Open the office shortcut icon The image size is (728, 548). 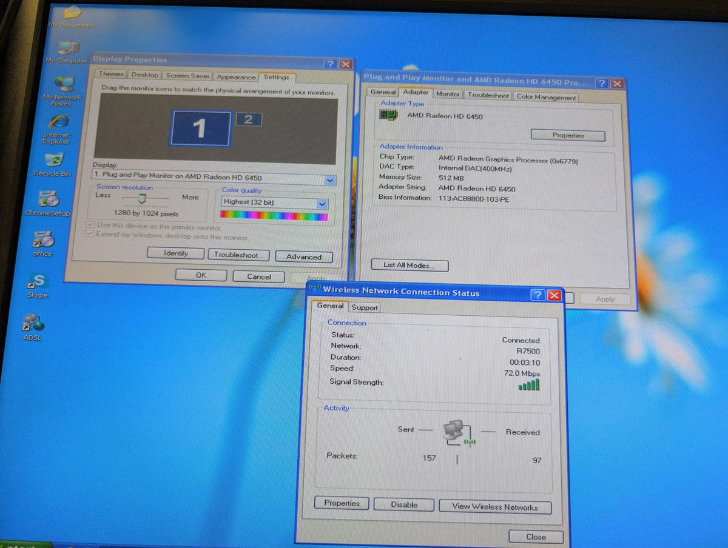pyautogui.click(x=42, y=243)
